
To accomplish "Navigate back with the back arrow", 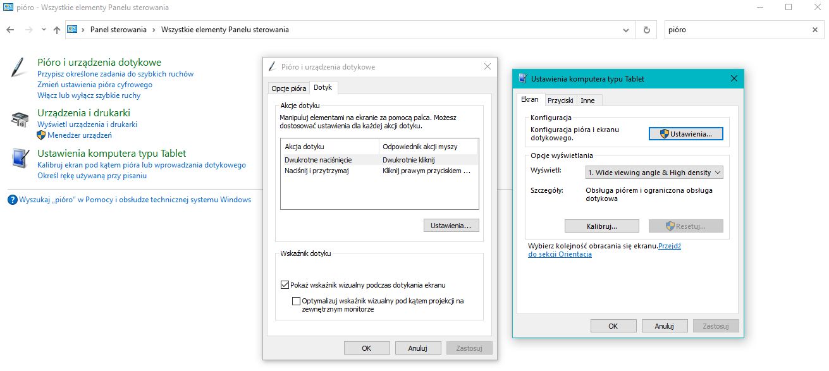I will [x=10, y=29].
